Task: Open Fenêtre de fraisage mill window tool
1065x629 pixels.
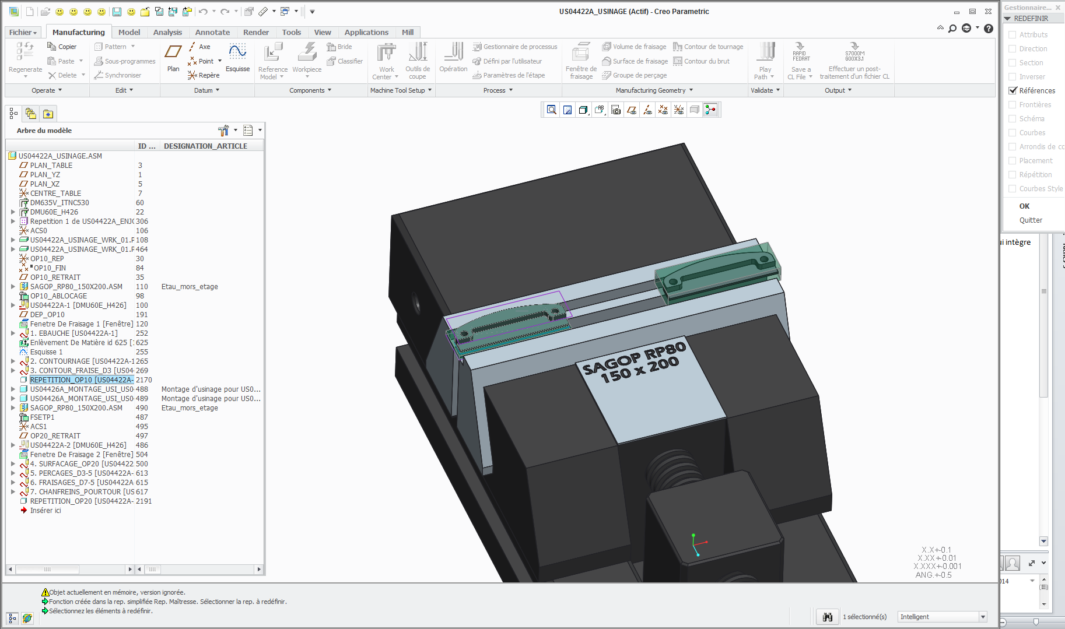Action: tap(581, 61)
